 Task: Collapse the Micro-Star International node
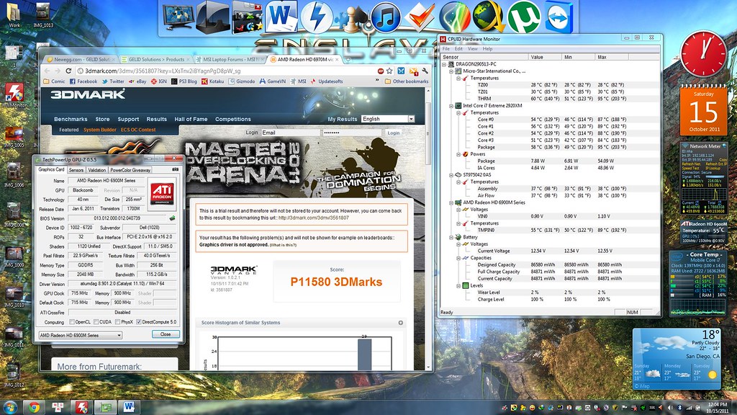click(451, 71)
